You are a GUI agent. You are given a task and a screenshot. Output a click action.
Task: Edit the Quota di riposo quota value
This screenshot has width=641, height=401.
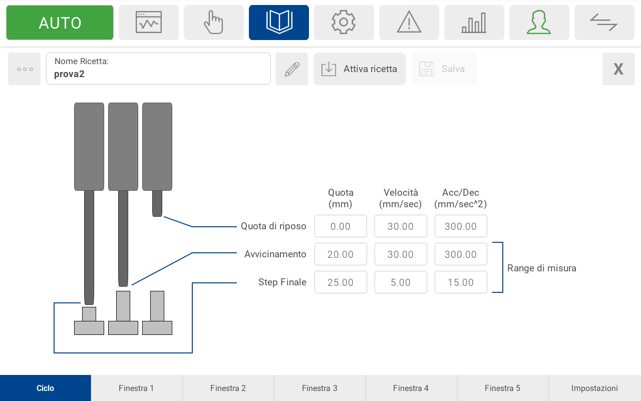[x=341, y=226]
